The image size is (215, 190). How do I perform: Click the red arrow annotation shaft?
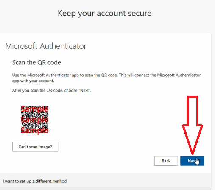coord(193,111)
